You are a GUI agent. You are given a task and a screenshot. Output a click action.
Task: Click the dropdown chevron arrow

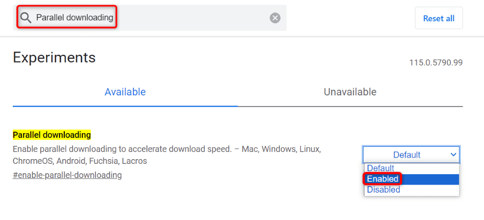pyautogui.click(x=453, y=154)
